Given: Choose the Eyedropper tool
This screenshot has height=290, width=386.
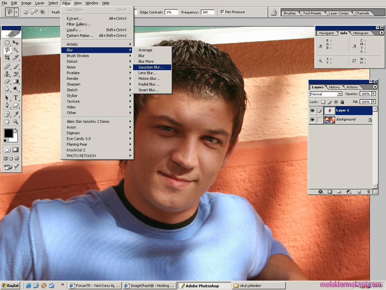Looking at the screenshot, I should [15, 114].
